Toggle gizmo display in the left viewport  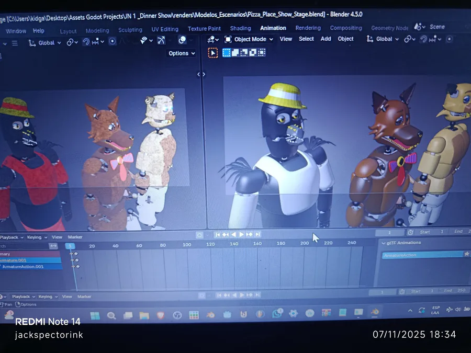pyautogui.click(x=161, y=40)
